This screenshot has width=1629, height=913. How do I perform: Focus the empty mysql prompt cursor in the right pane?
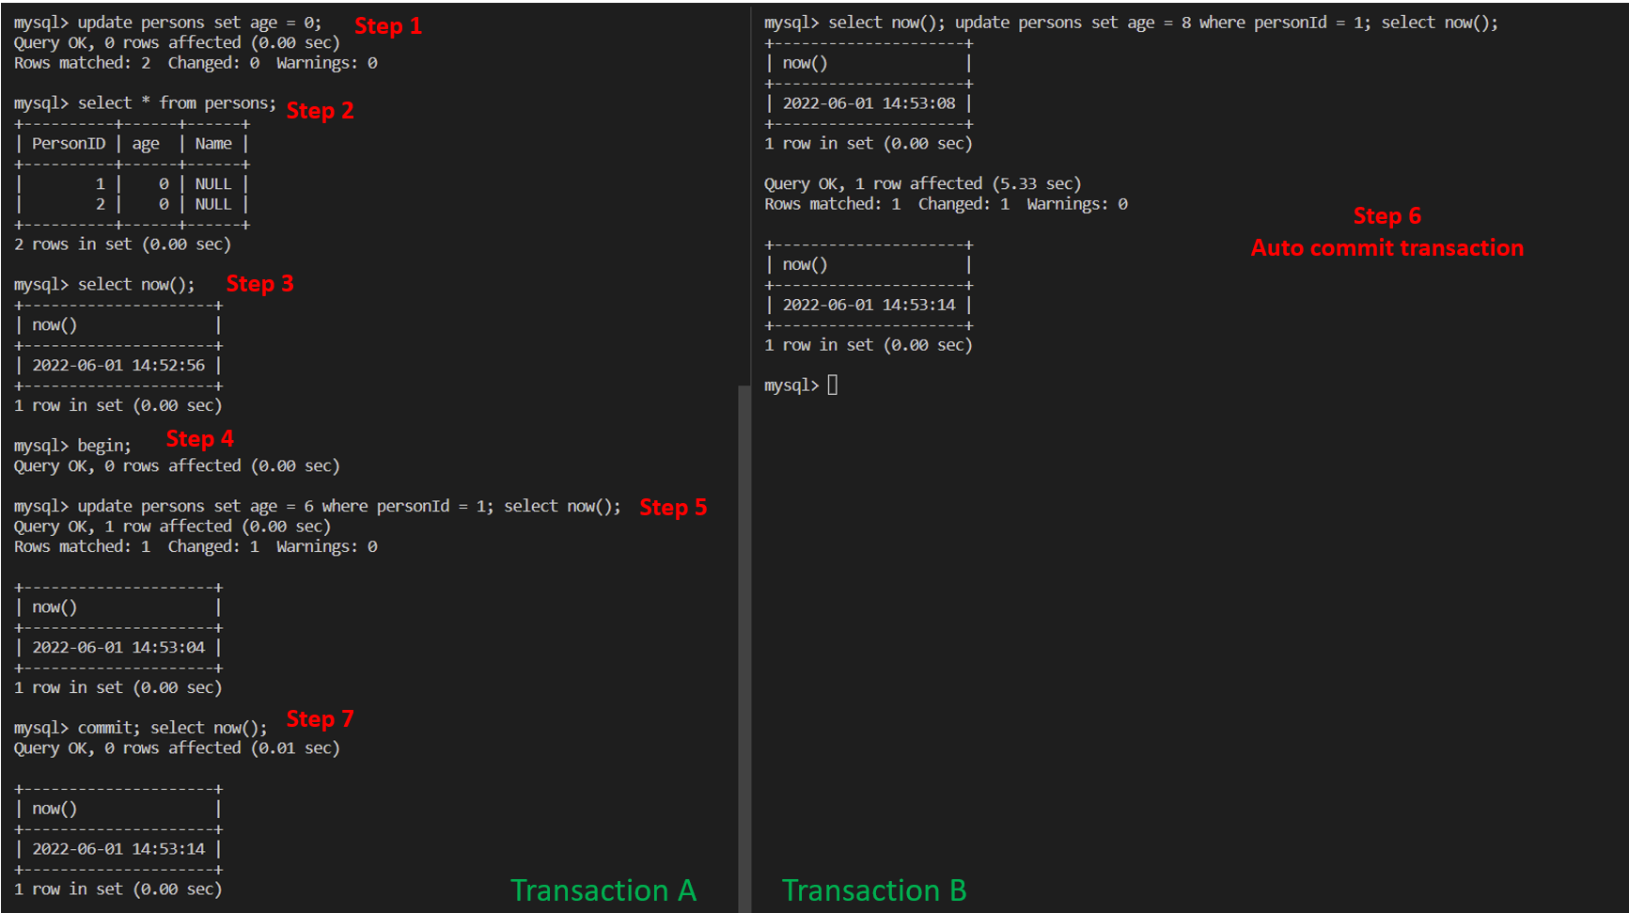(x=833, y=386)
